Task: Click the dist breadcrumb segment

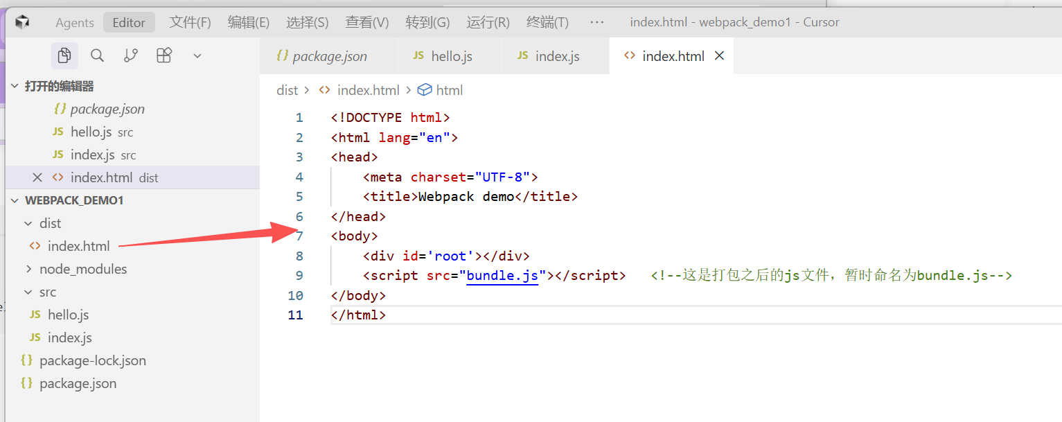Action: pos(287,90)
